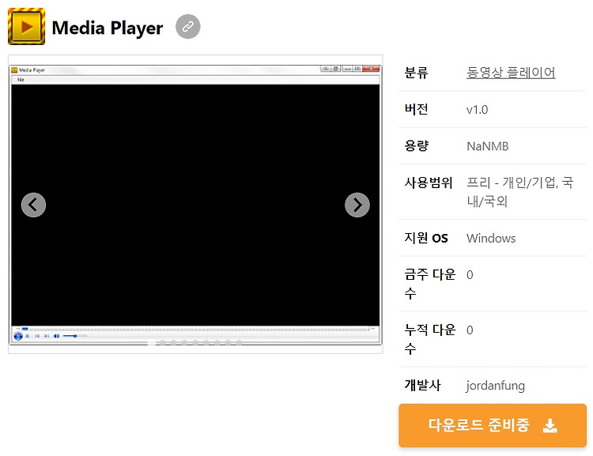
Task: Click the 금주 다운수 label
Action: [x=430, y=284]
